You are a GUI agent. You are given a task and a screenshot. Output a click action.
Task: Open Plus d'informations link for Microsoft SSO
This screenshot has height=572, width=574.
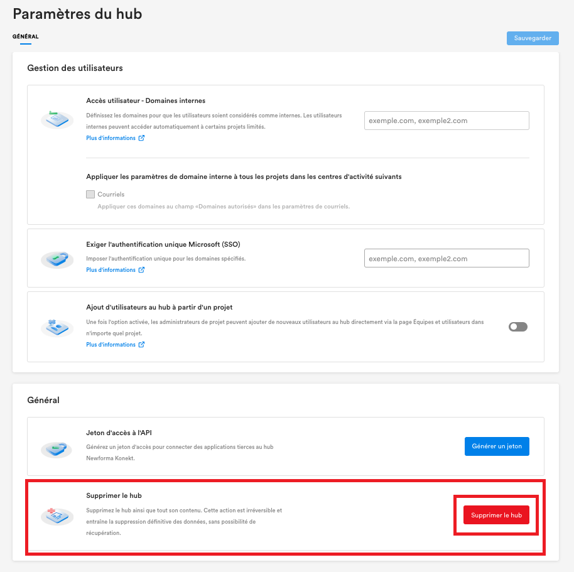tap(111, 270)
